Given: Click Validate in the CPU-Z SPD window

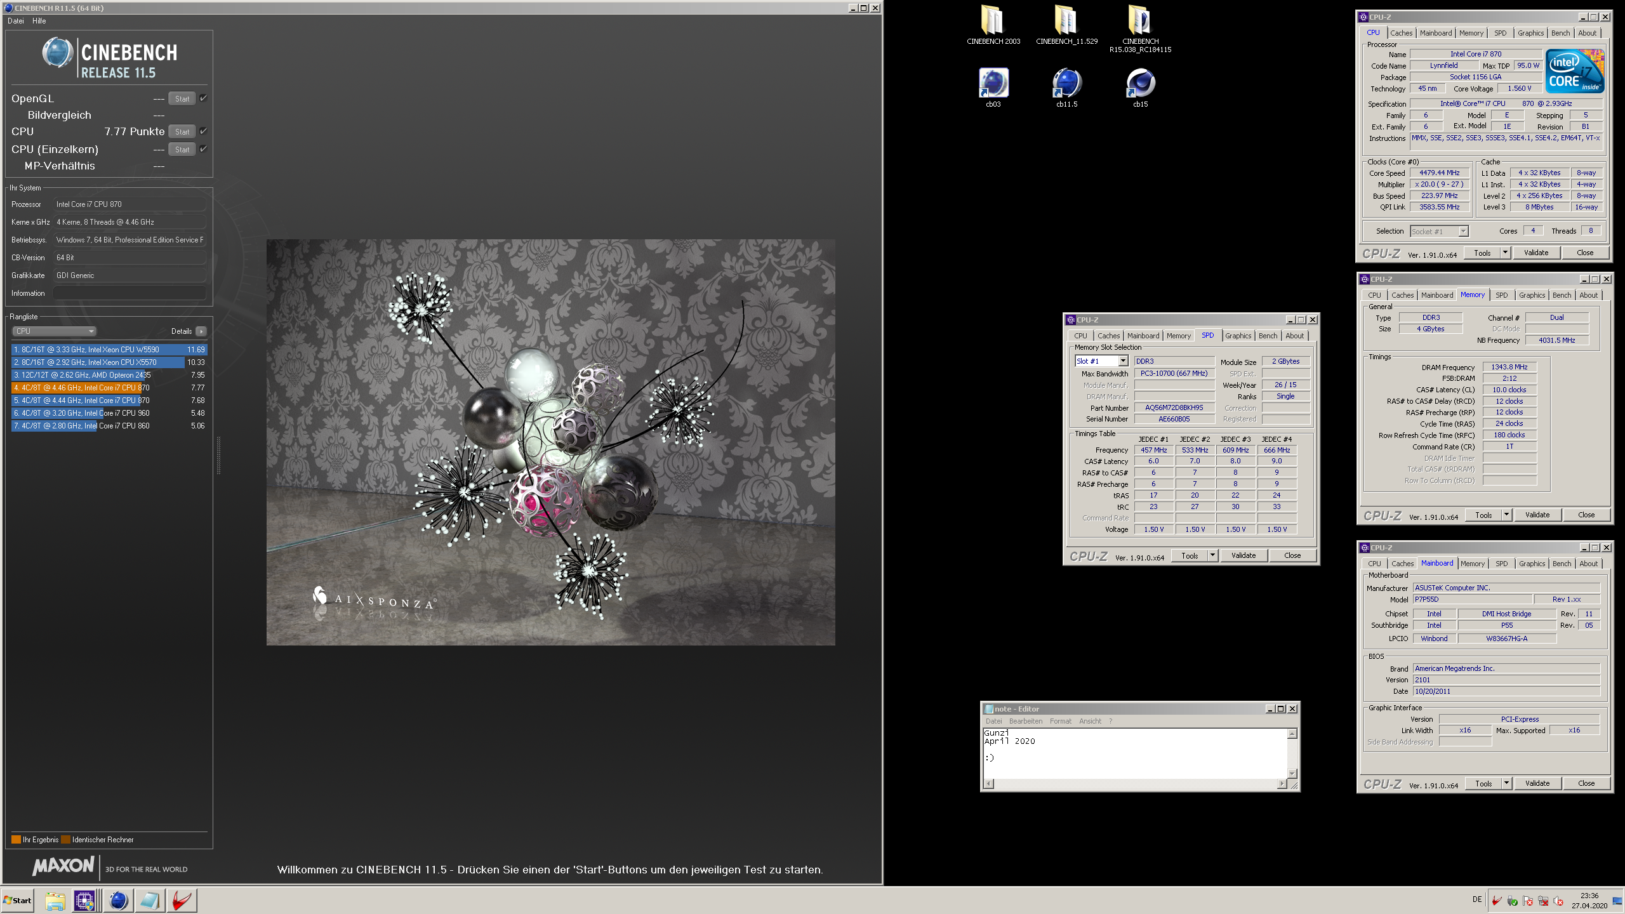Looking at the screenshot, I should coord(1244,555).
